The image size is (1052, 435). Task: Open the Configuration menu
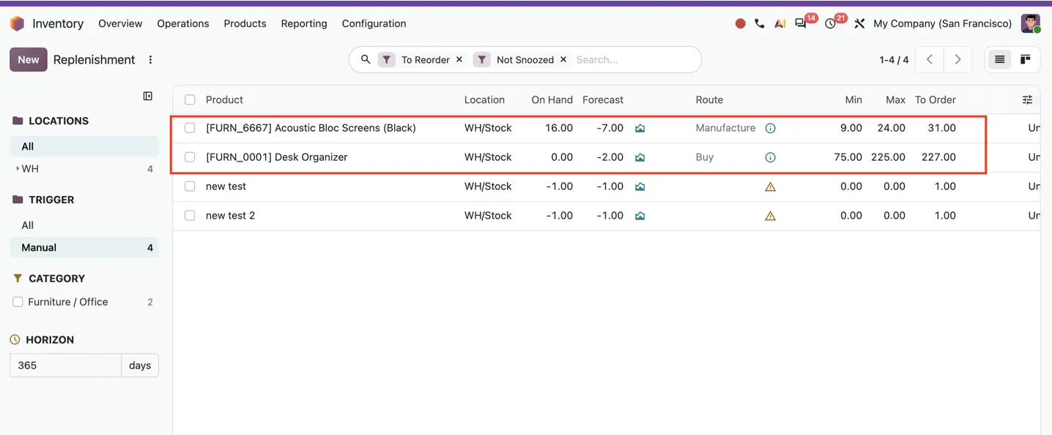(x=374, y=23)
